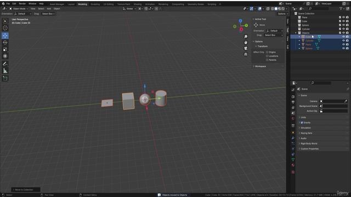Open the Material properties tab icon
The height and width of the screenshot is (197, 351).
point(293,165)
